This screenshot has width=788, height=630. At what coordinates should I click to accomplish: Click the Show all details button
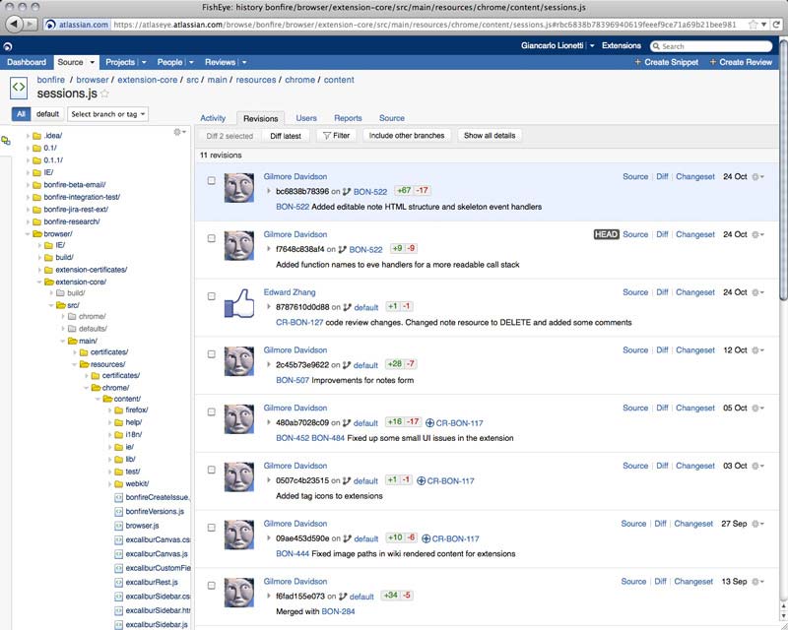(x=490, y=136)
